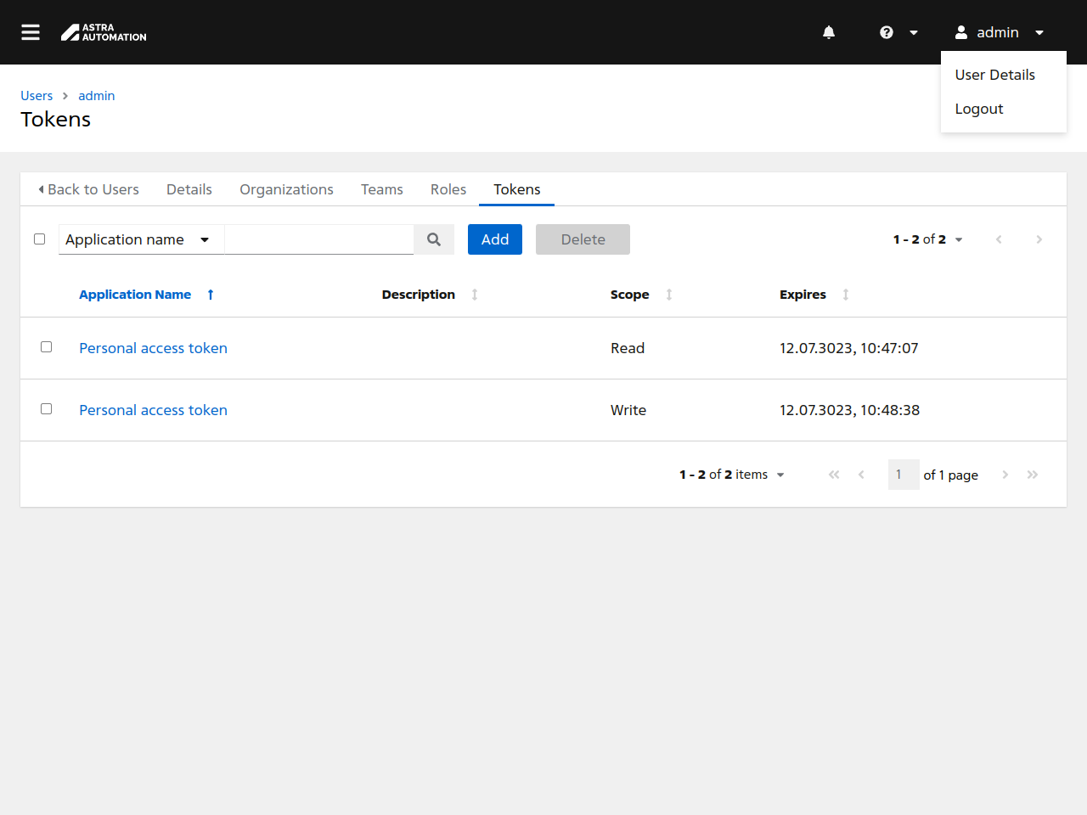Go to previous page in top pagination
This screenshot has height=815, width=1087.
(999, 239)
